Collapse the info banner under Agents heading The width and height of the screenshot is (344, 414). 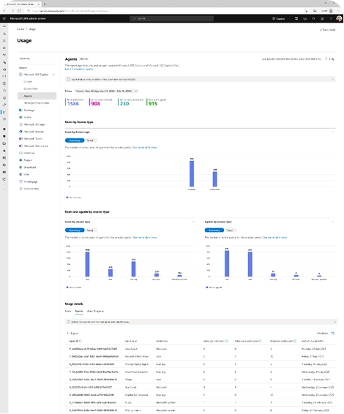coord(333,79)
